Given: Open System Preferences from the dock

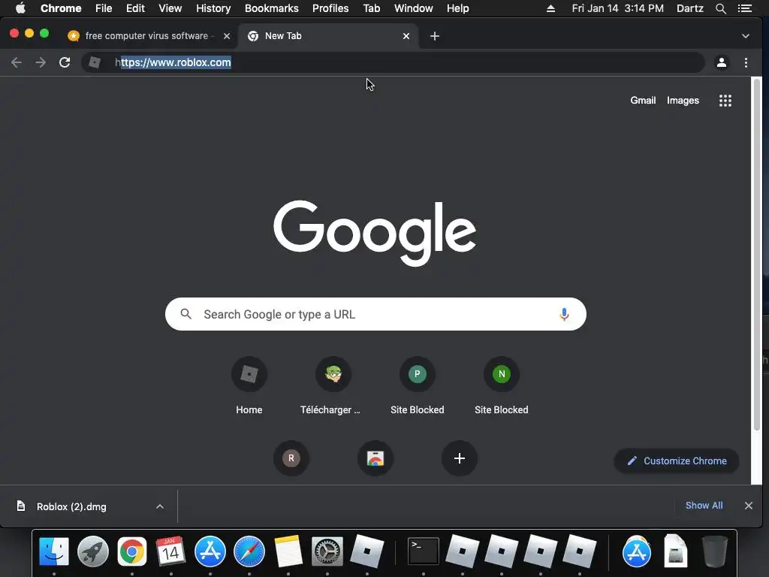Looking at the screenshot, I should tap(327, 551).
